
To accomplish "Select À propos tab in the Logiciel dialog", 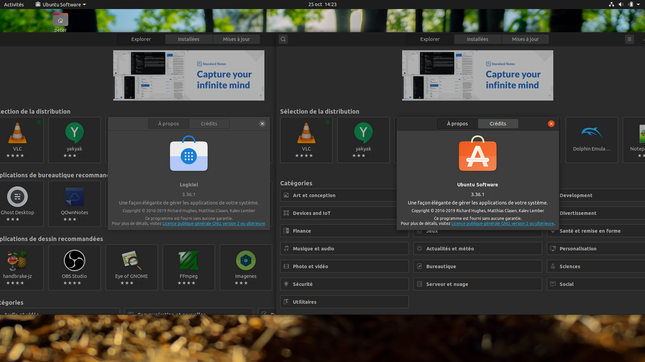I will (168, 124).
